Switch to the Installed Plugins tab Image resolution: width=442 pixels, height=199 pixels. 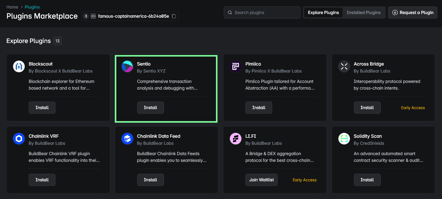click(363, 12)
